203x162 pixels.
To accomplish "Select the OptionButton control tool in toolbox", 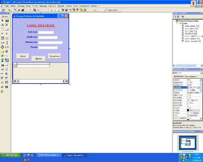I will coord(7,34).
